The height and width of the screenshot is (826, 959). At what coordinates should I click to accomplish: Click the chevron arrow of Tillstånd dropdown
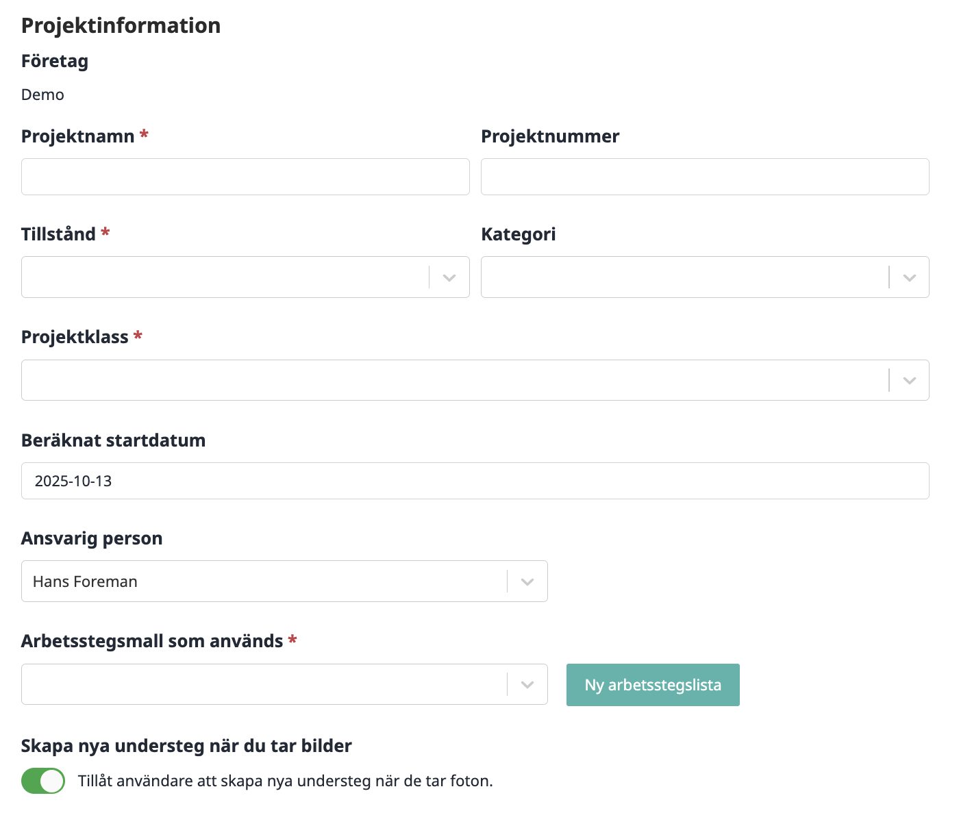(449, 277)
